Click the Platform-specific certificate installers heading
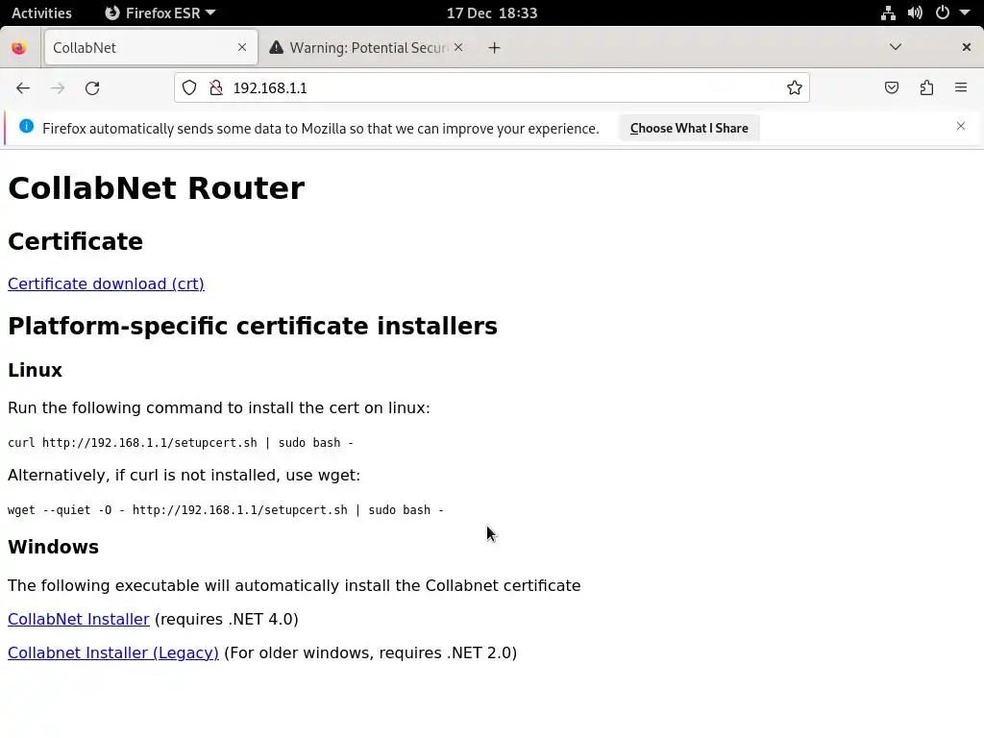This screenshot has width=984, height=738. tap(253, 327)
